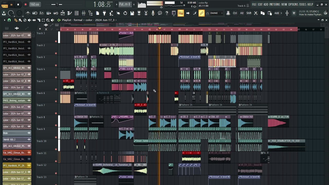Open the Piano roll view icon

pyautogui.click(x=70, y=13)
